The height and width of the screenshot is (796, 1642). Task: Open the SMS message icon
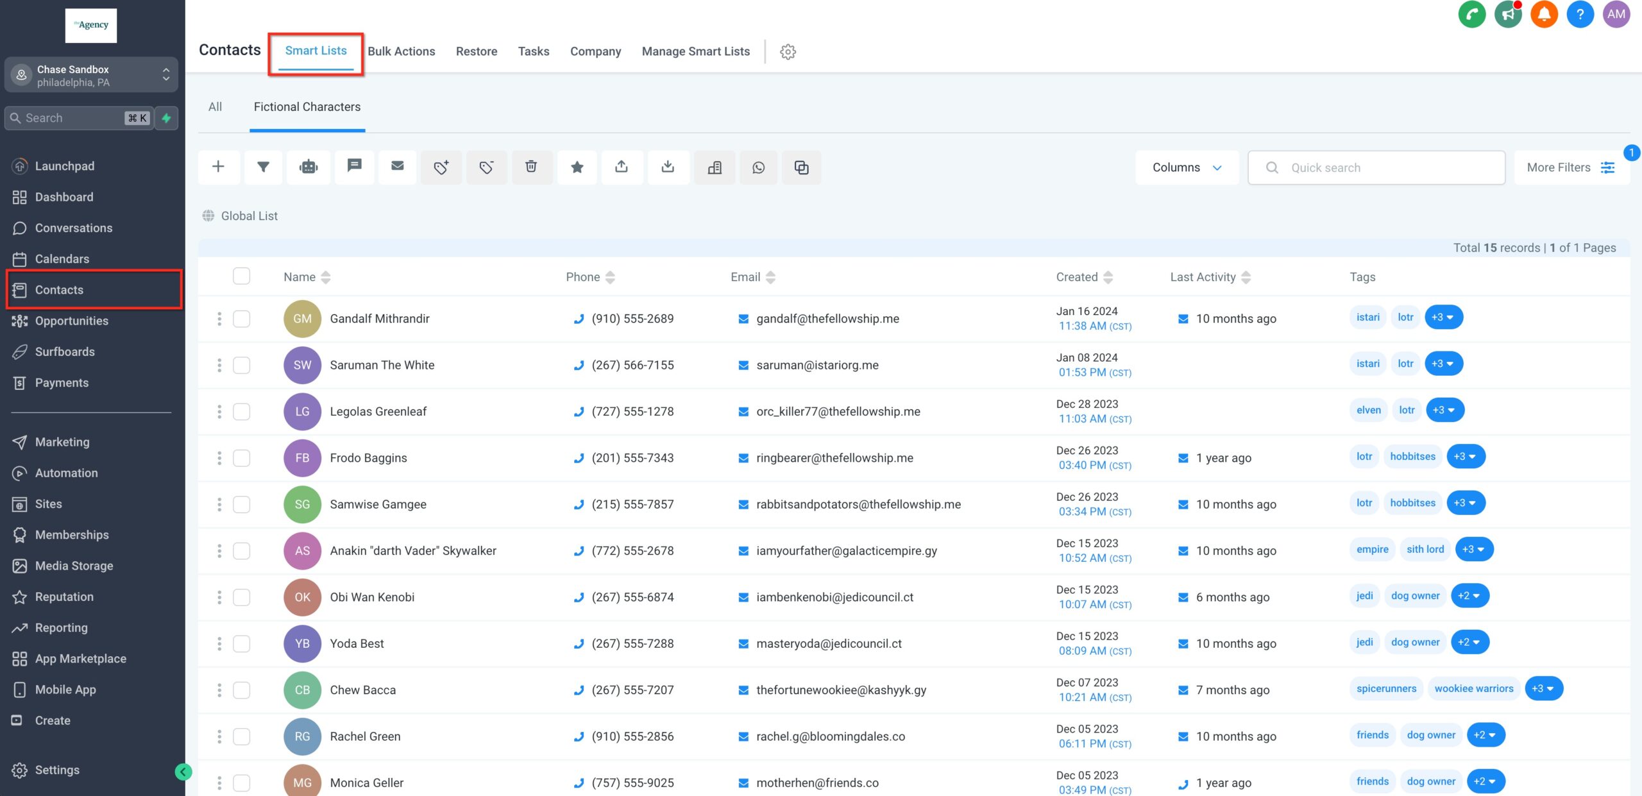tap(354, 167)
